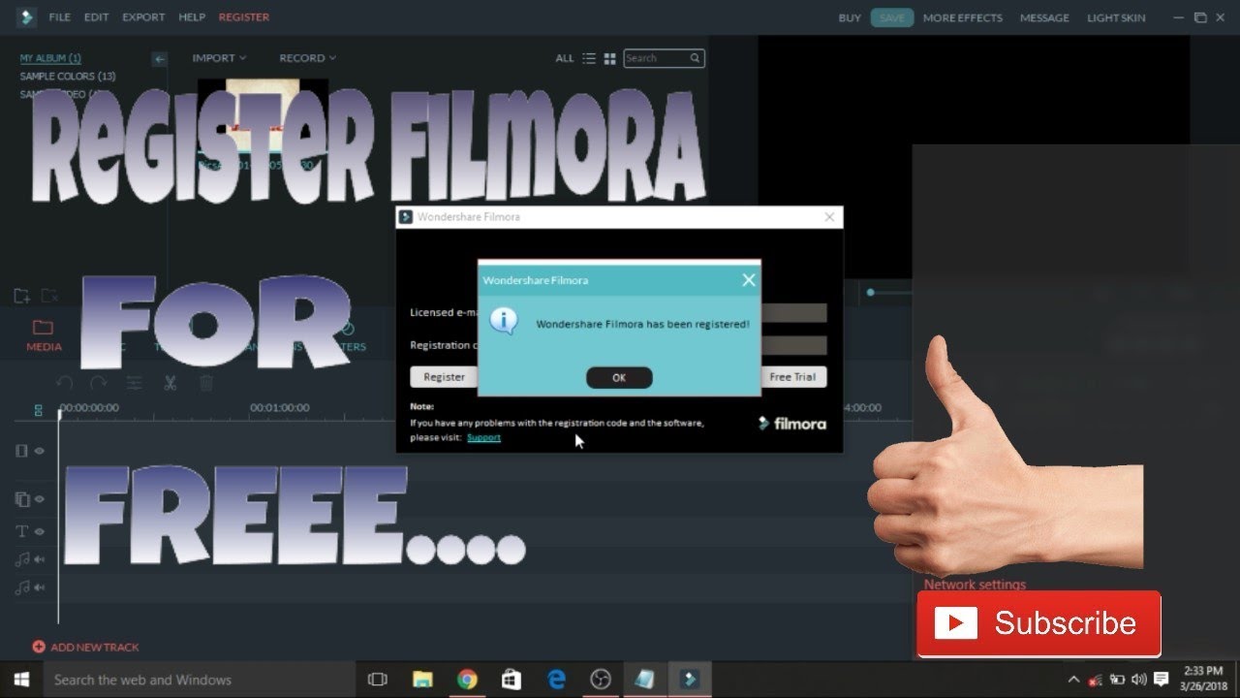
Task: Select the scissors split tool
Action: coord(170,383)
